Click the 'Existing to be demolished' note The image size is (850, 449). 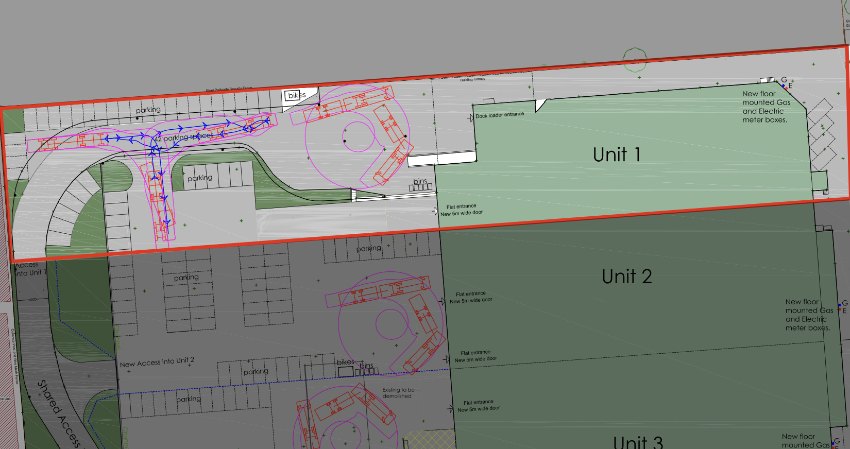397,393
